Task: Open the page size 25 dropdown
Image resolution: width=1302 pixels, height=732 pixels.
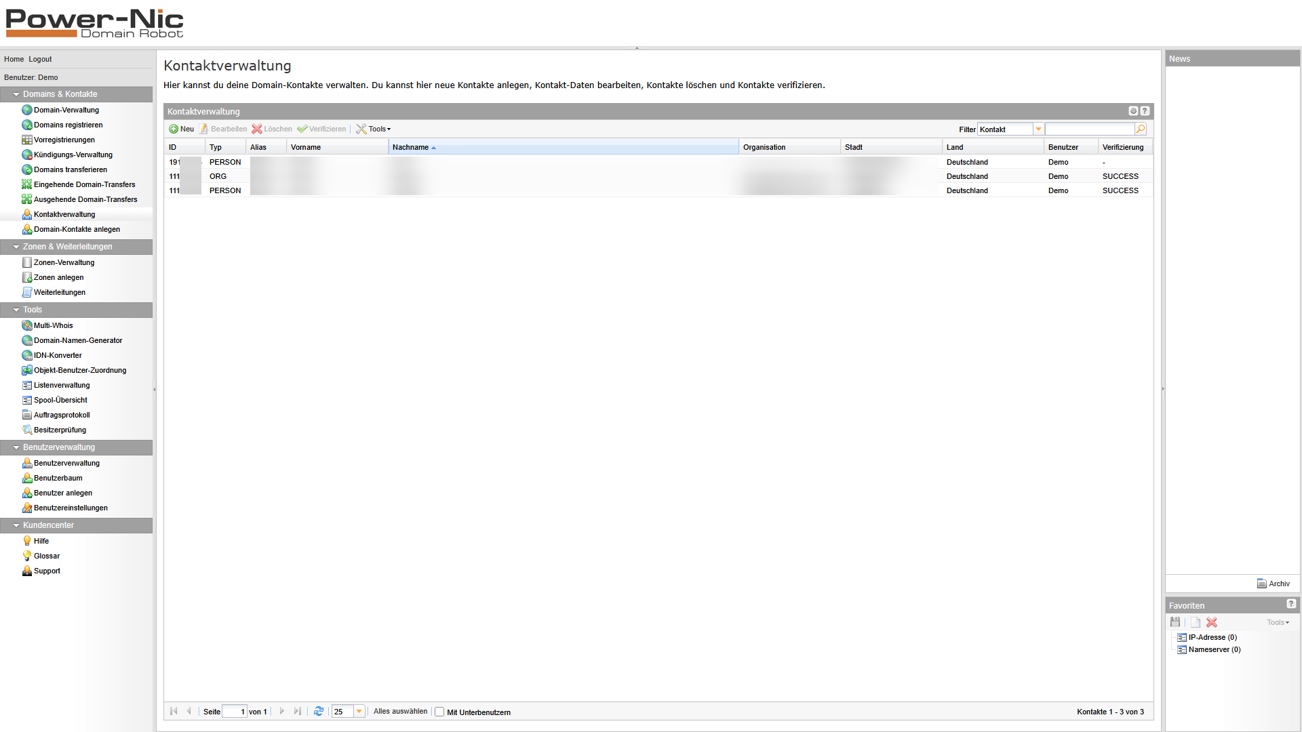Action: pos(359,711)
